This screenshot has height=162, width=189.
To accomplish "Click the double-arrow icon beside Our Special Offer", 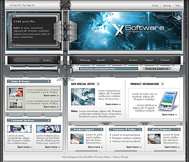I will (98, 84).
